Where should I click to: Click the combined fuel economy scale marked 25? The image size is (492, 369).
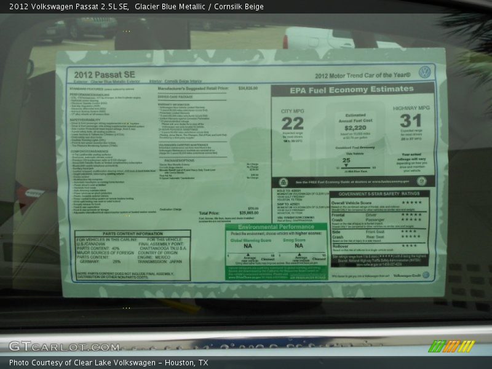356,165
